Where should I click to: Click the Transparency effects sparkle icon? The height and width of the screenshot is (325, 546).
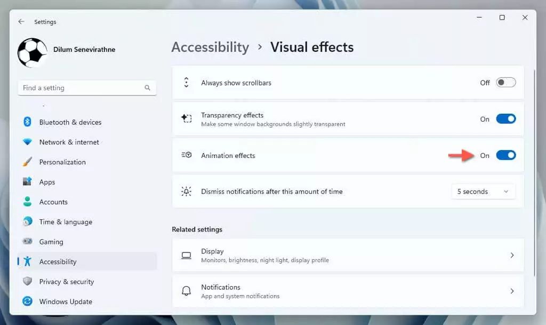186,118
